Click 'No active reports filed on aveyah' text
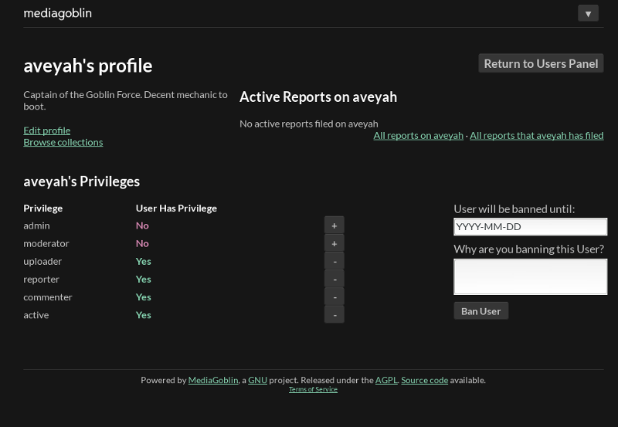 [308, 124]
